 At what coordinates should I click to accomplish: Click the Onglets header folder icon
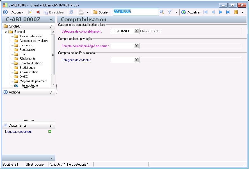6,26
